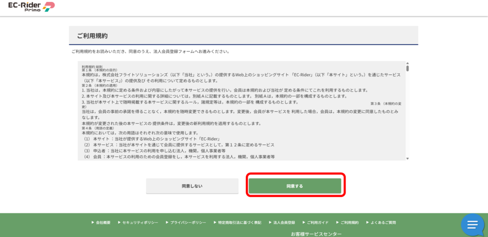Click the ご利用規約 section heading
The height and width of the screenshot is (237, 488).
coord(92,36)
